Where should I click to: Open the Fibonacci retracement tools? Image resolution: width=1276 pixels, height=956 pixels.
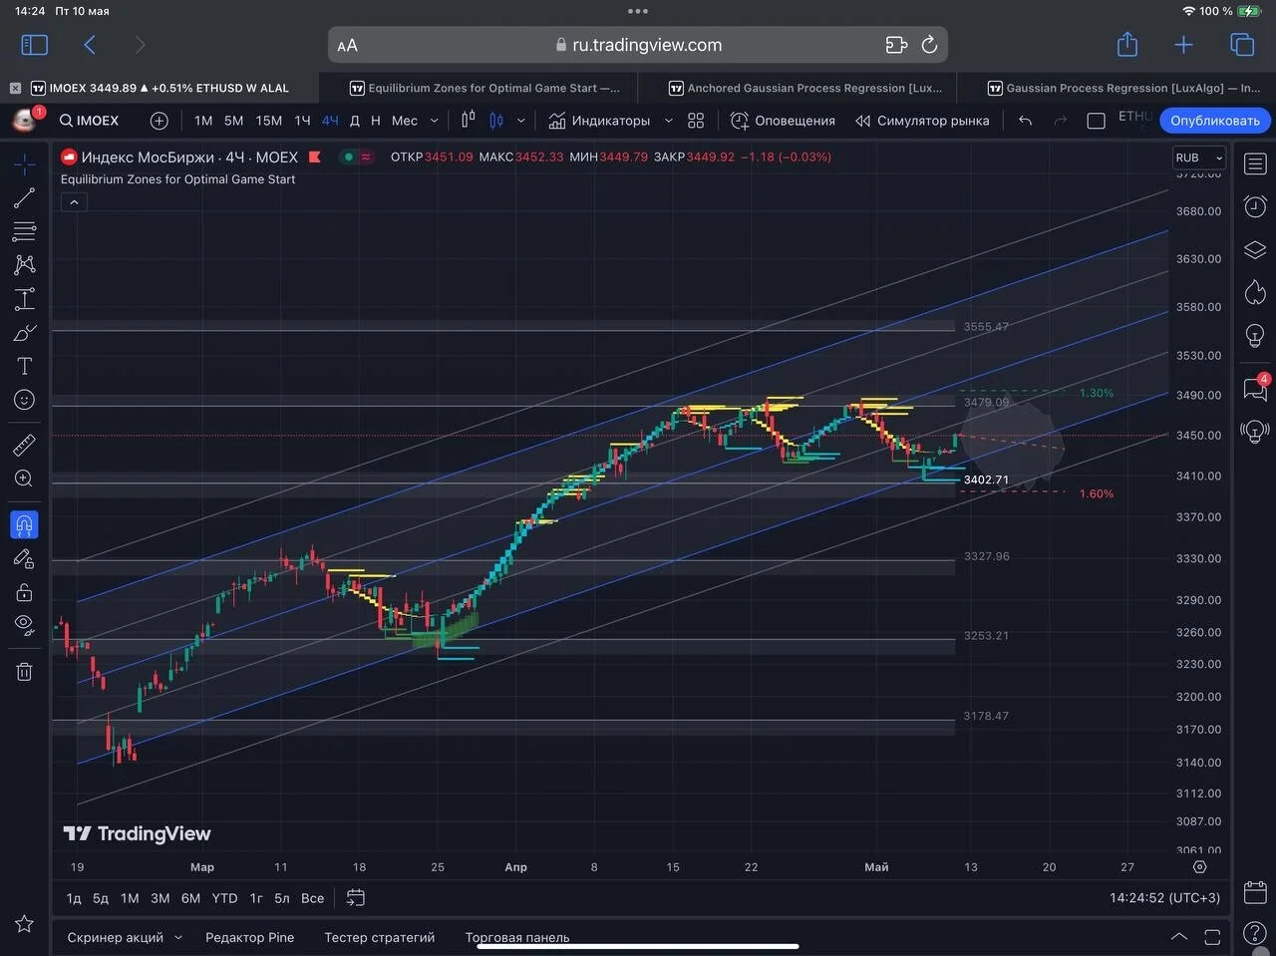coord(25,231)
